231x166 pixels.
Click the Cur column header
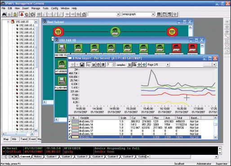136,118
